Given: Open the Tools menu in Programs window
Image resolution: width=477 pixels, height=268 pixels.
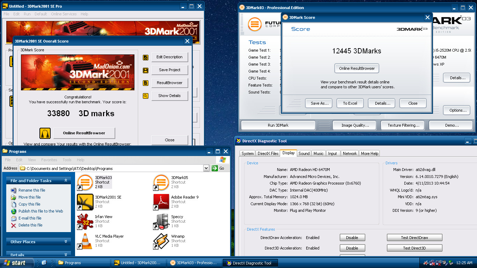Looking at the screenshot, I should click(x=67, y=160).
